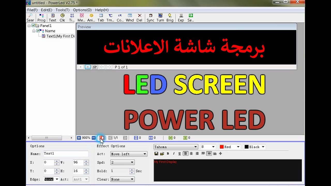Open the File(F) menu

[32, 10]
